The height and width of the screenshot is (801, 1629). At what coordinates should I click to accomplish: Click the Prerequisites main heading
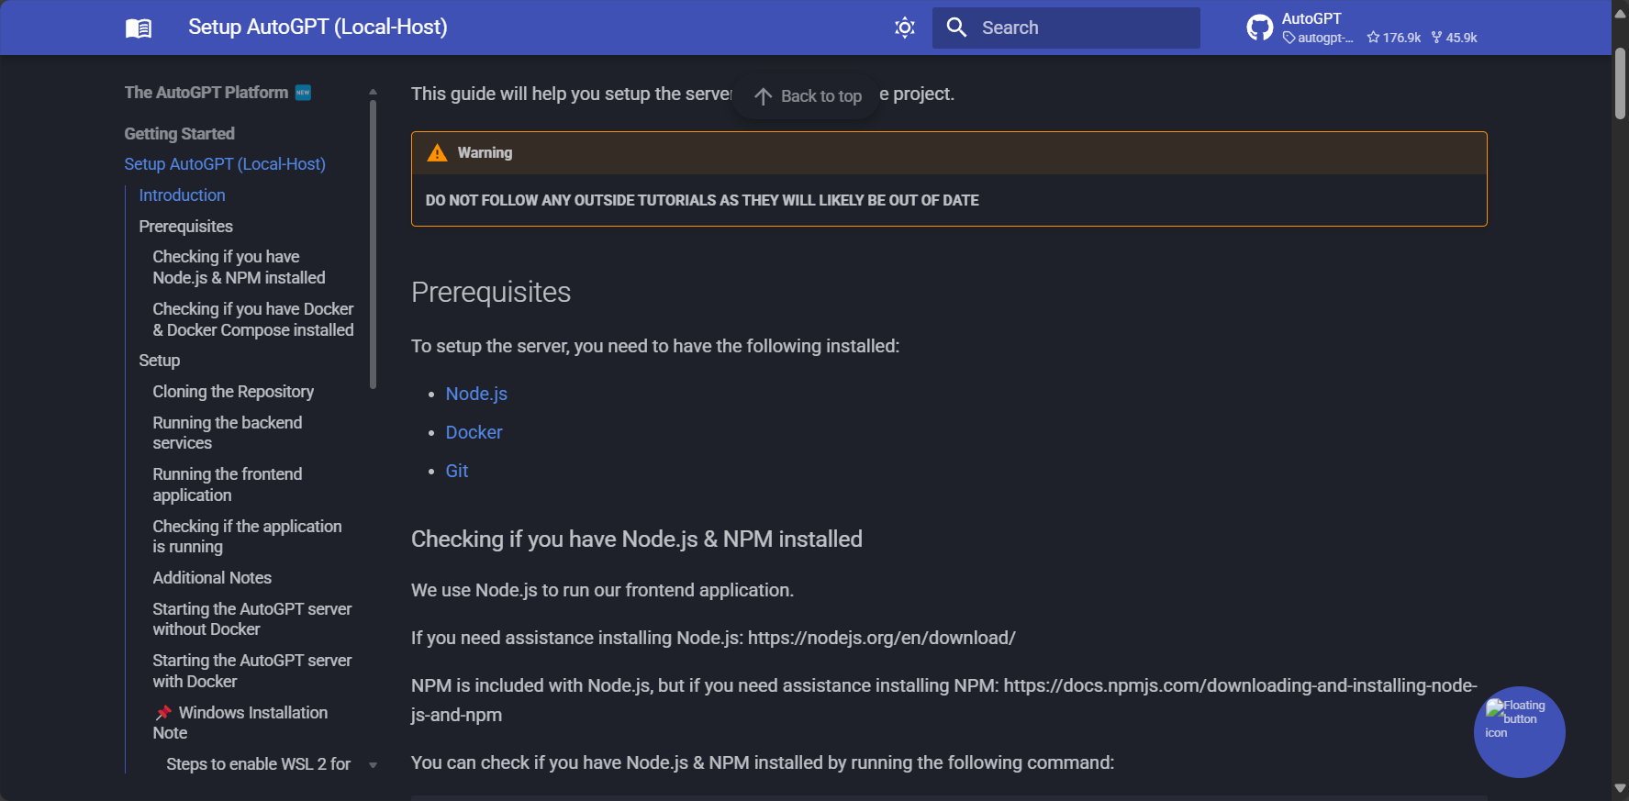click(491, 292)
